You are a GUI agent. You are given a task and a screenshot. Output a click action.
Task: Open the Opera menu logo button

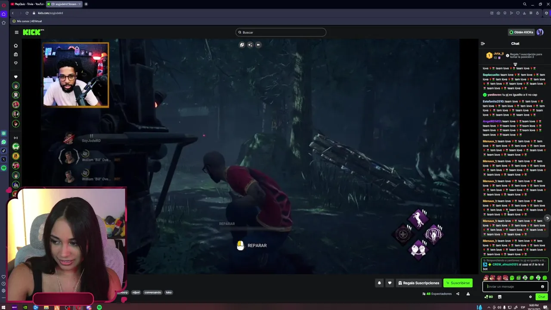tap(4, 4)
